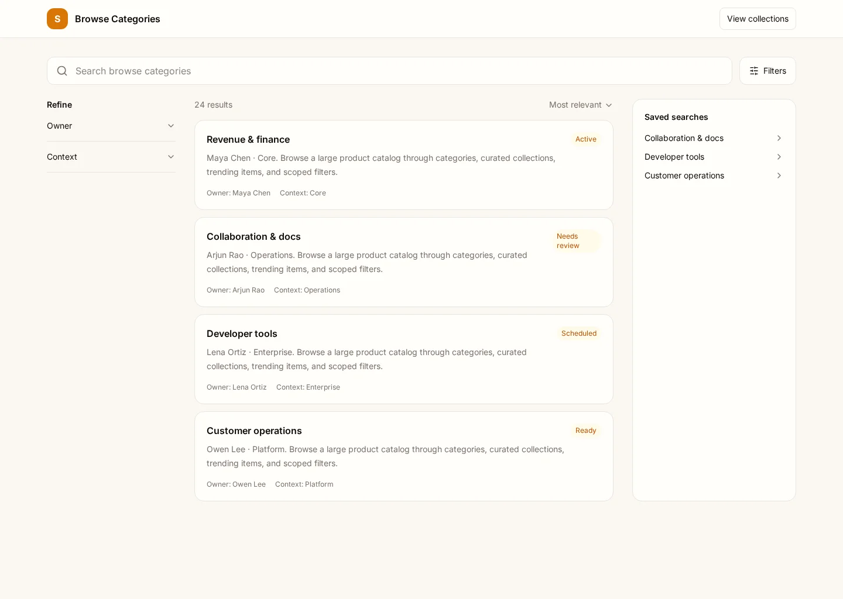Image resolution: width=843 pixels, height=599 pixels.
Task: Click the Browse Categories page title
Action: click(118, 19)
